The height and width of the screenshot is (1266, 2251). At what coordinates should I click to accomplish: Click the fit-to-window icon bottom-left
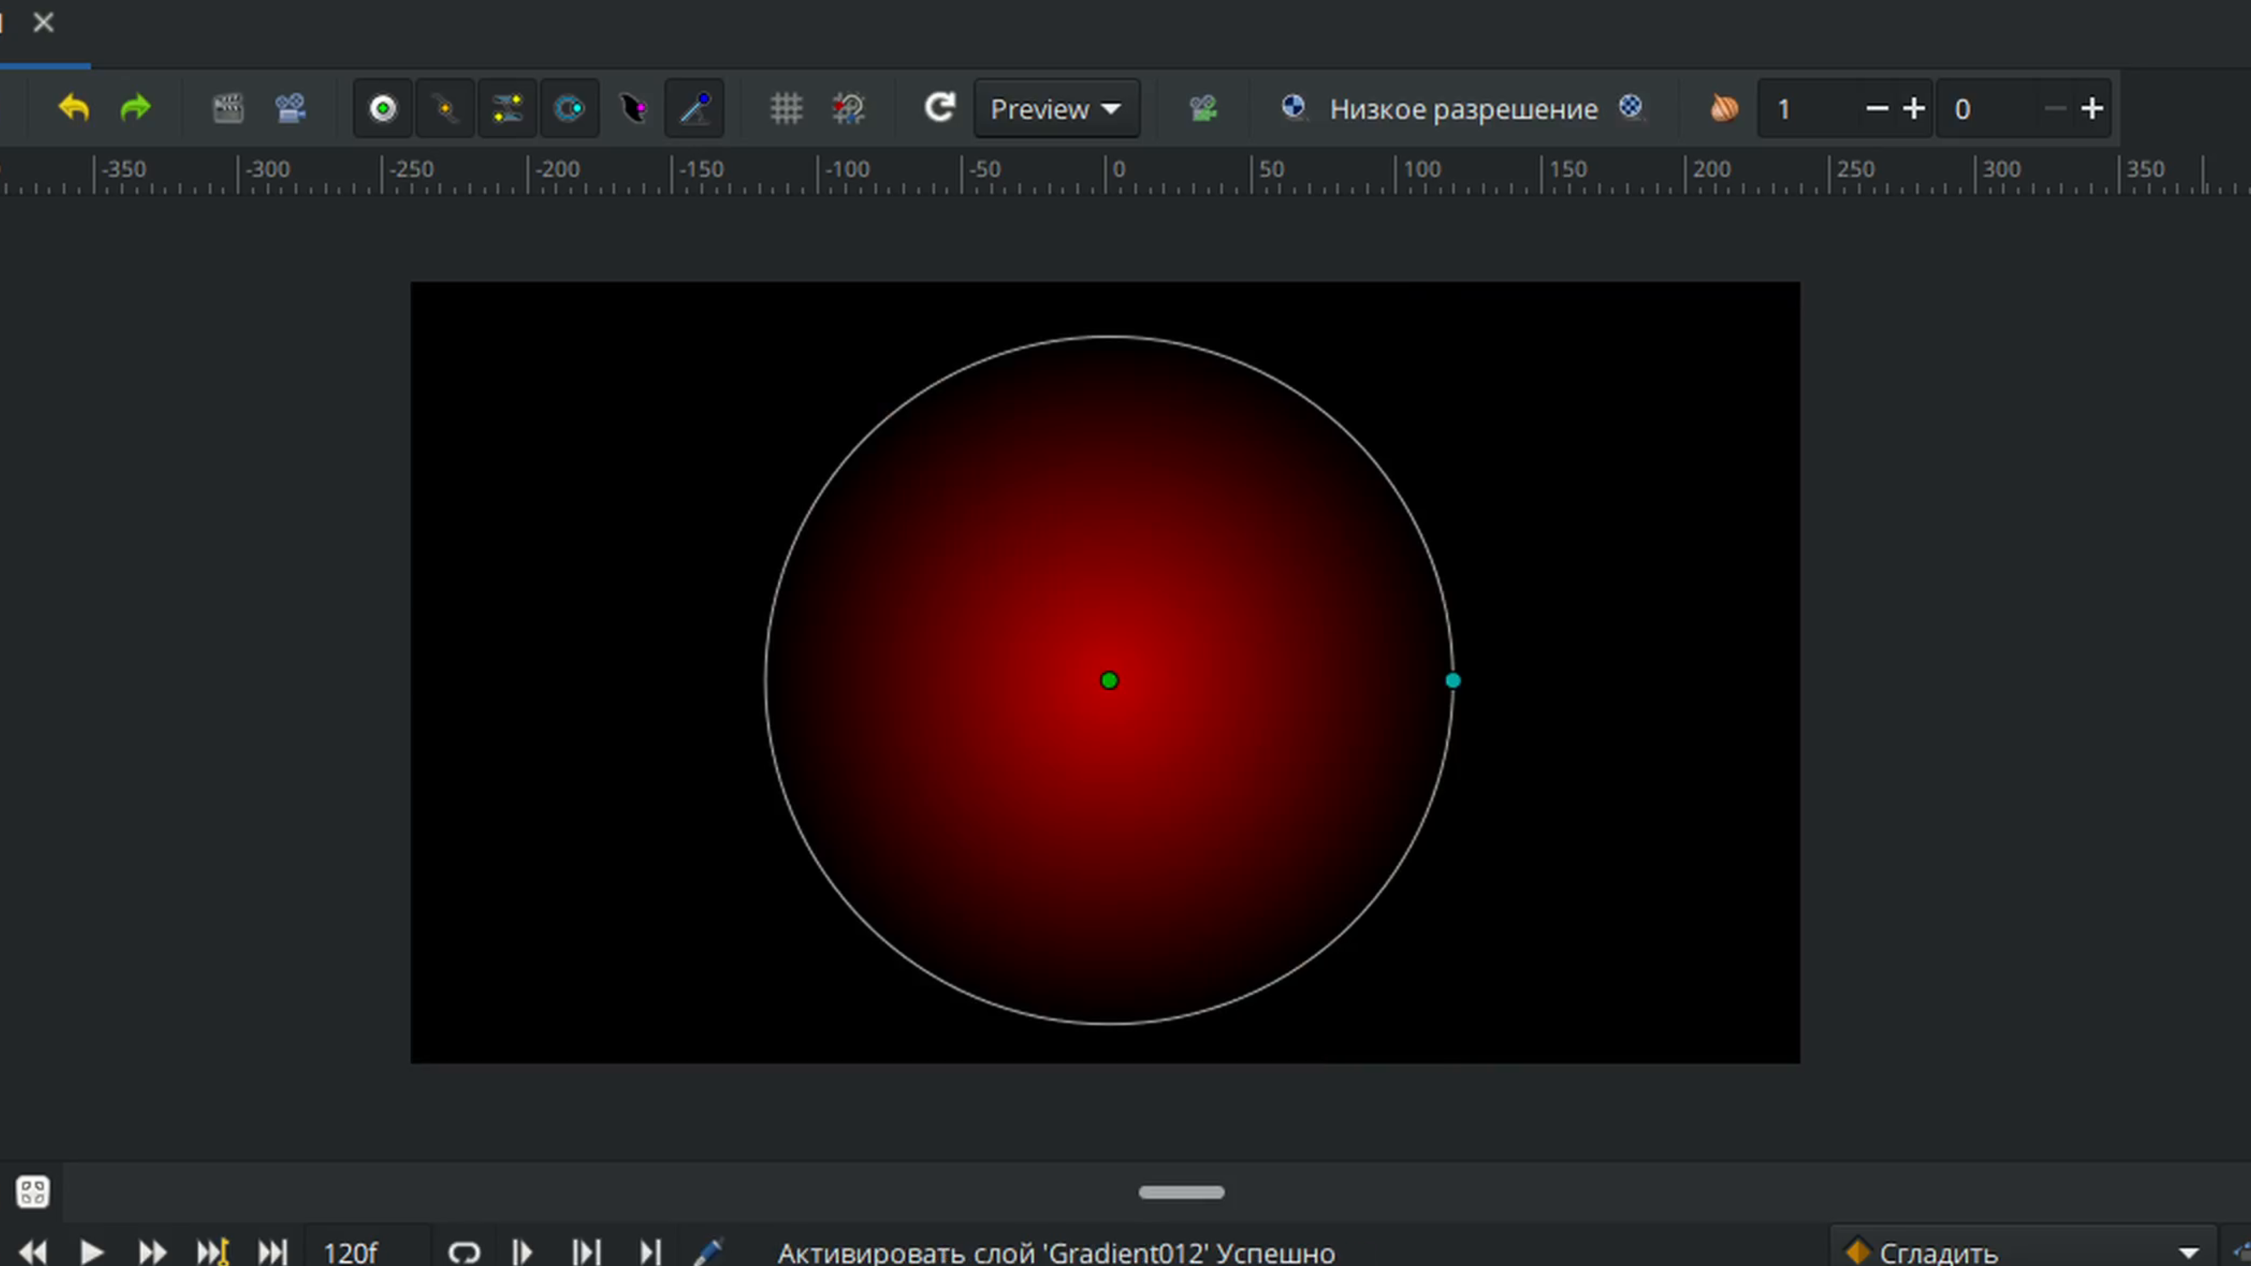33,1192
